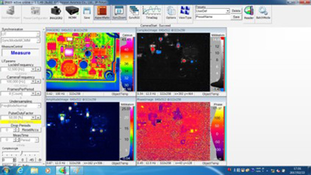311x175 pixels.
Task: Open the MCMM device icon
Action: pos(72,12)
